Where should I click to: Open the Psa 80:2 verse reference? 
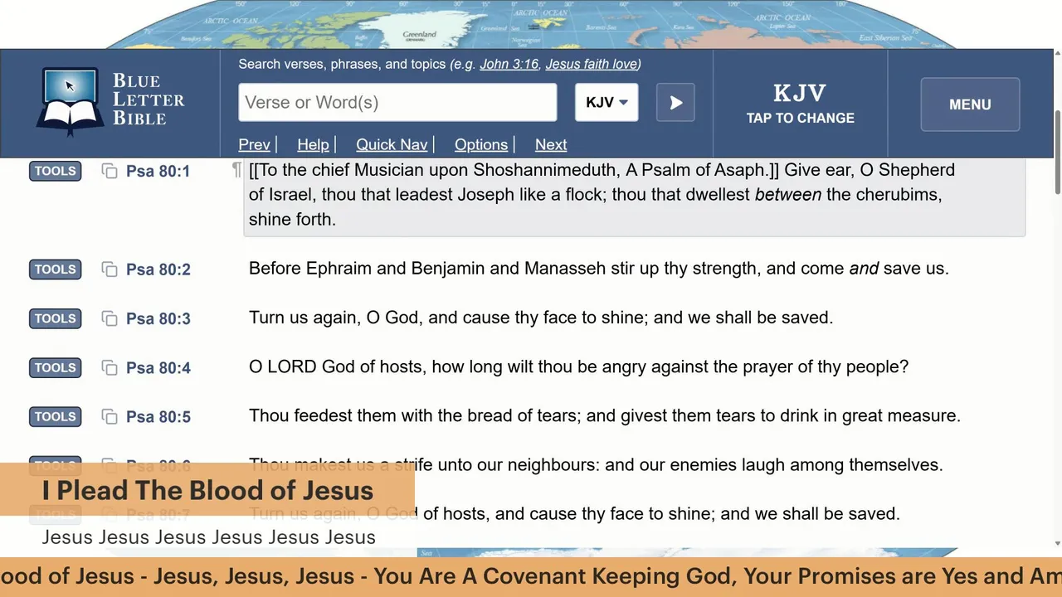[x=158, y=269]
